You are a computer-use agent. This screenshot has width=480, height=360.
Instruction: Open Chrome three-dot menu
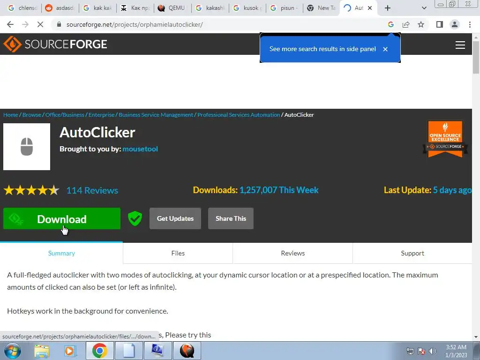coord(470,24)
